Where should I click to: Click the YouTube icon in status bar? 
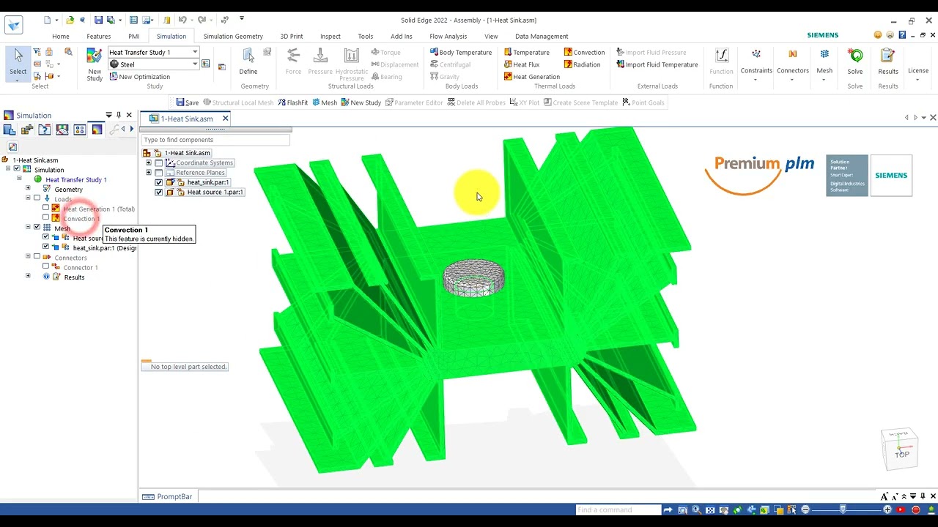click(x=901, y=509)
